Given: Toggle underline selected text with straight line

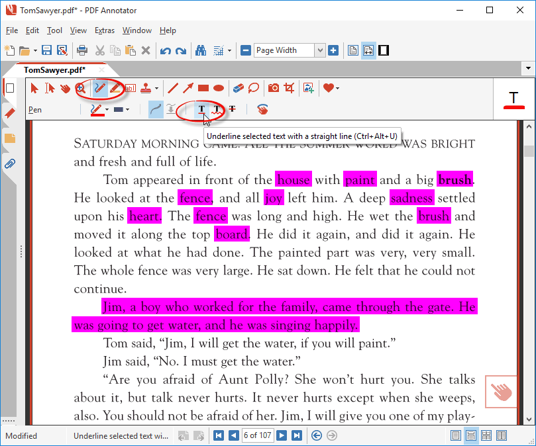Looking at the screenshot, I should point(201,110).
